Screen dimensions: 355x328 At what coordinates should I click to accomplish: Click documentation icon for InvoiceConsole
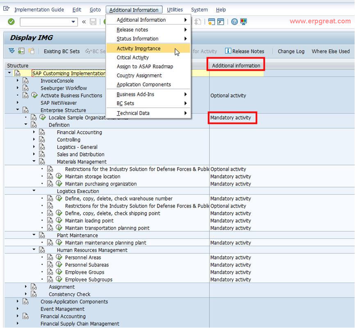pos(25,81)
